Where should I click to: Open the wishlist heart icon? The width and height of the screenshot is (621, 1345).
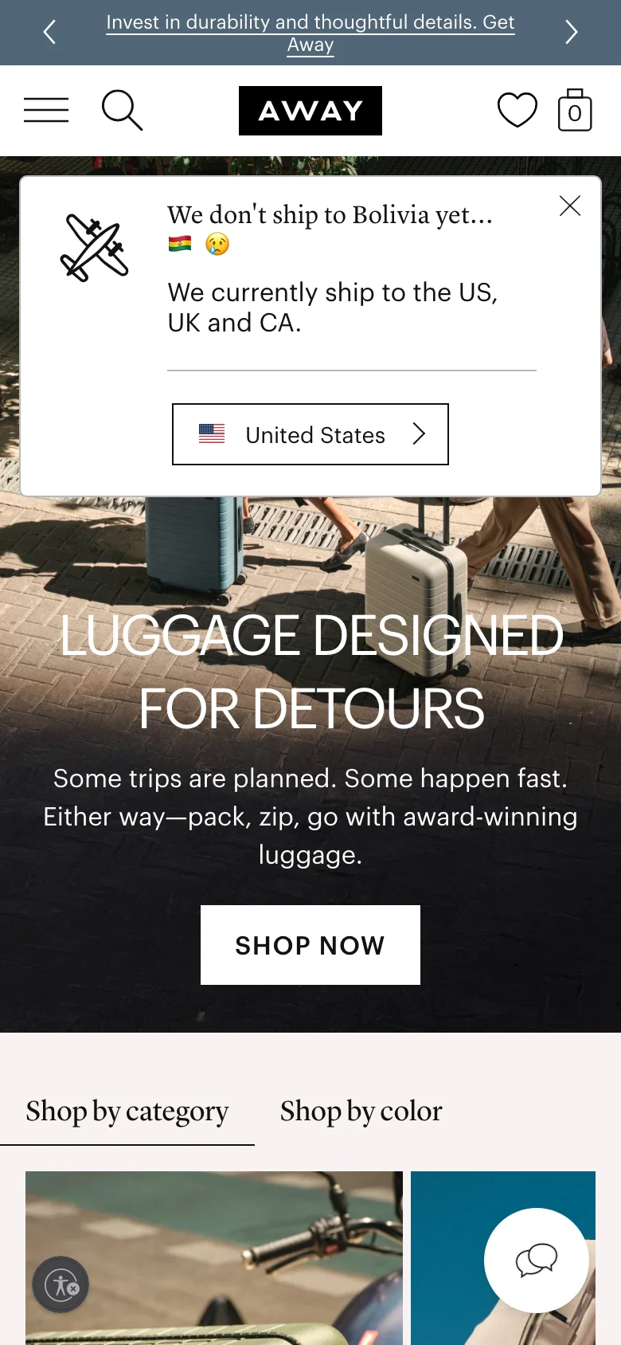tap(517, 110)
